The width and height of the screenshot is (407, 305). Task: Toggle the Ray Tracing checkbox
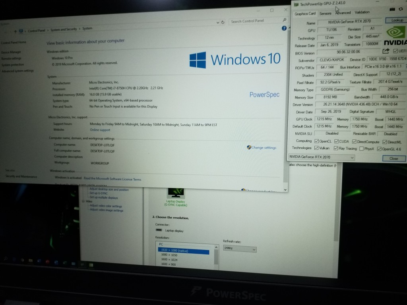point(336,148)
